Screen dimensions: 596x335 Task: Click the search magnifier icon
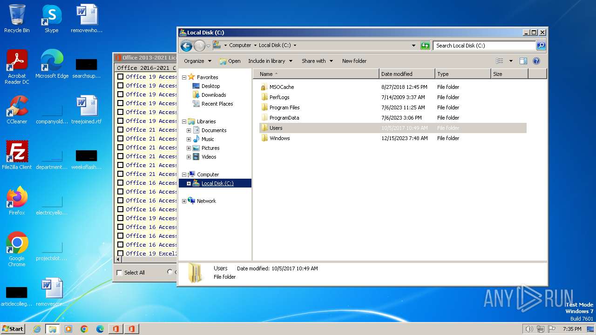tap(541, 46)
